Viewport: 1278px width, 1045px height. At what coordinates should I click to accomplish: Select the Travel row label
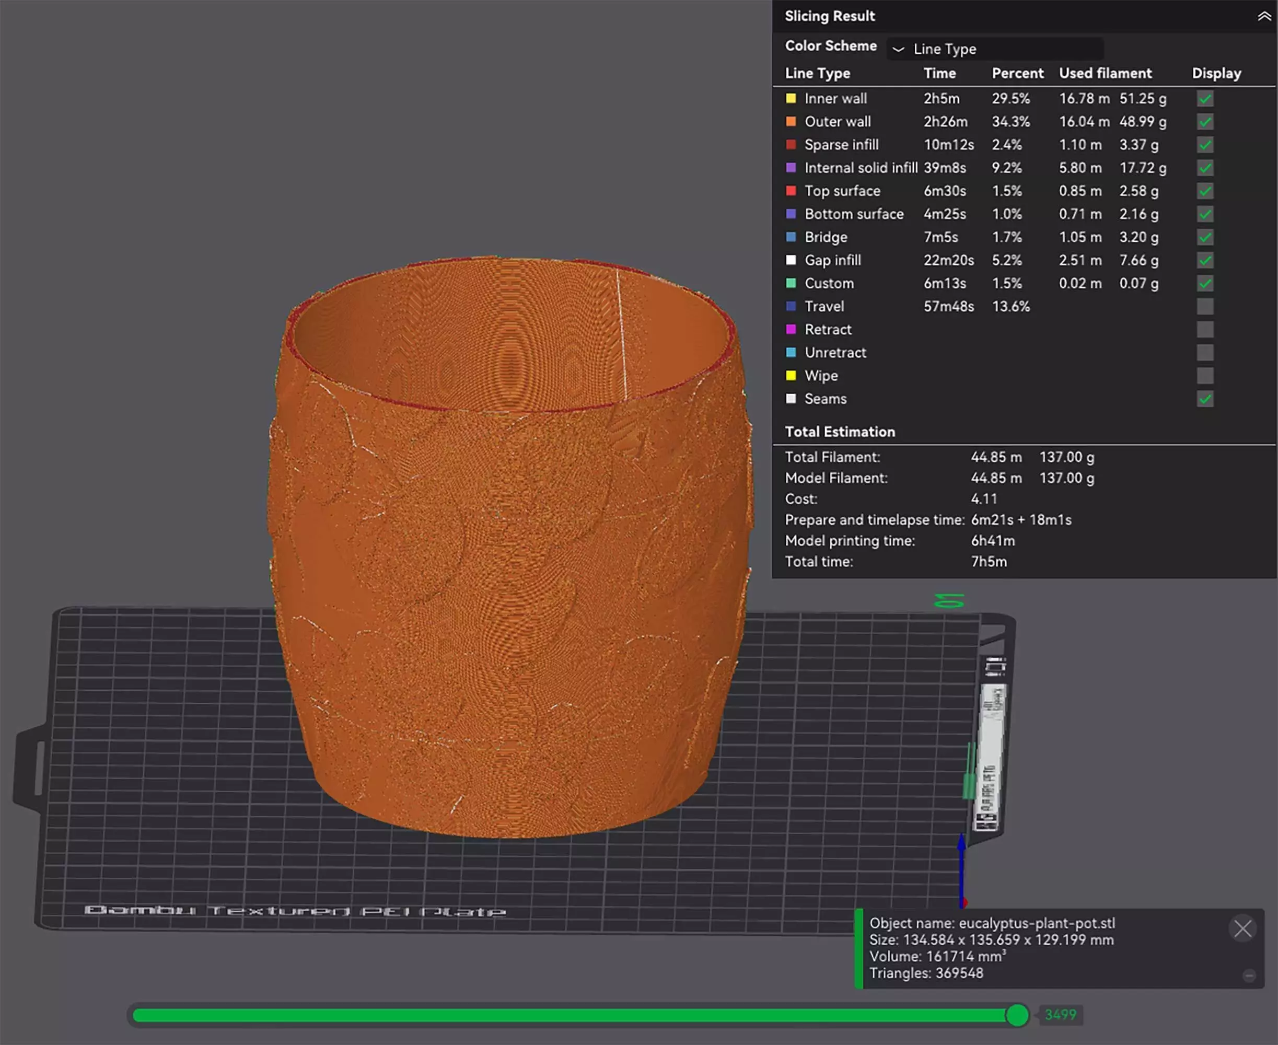(824, 306)
